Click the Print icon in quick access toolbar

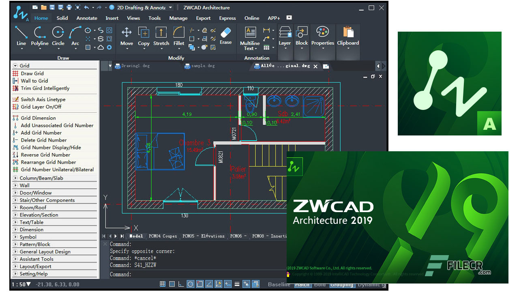[x=69, y=7]
